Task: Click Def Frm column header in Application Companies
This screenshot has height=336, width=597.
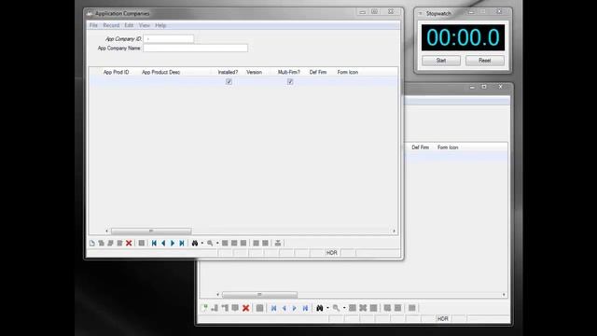Action: (318, 72)
